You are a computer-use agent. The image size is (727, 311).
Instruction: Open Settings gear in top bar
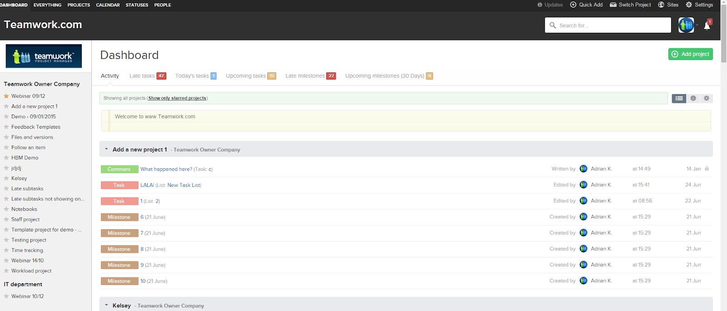tap(689, 5)
